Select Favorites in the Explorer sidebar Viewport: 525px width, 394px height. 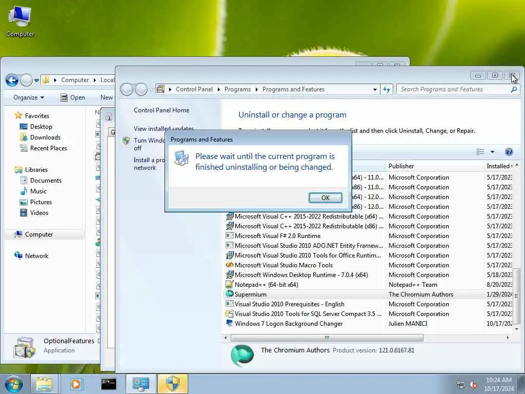click(32, 115)
